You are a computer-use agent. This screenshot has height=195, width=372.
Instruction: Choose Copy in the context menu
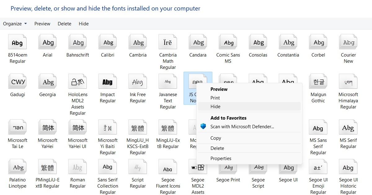[215, 138]
